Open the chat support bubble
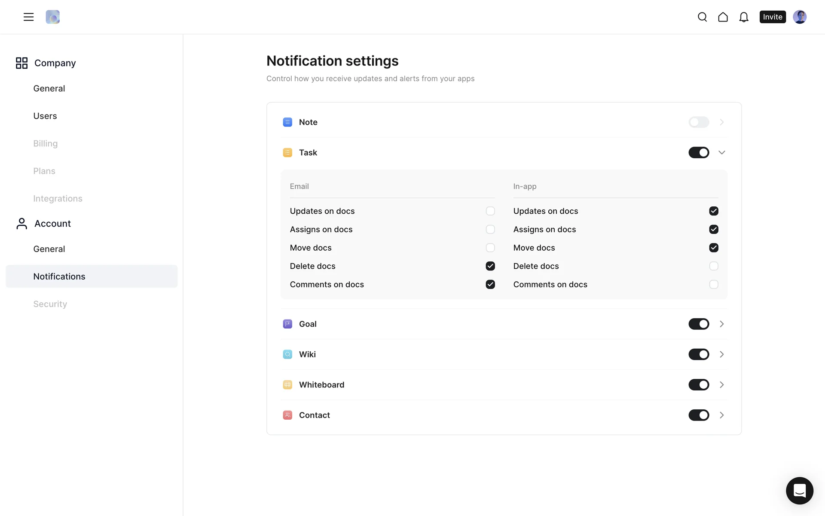Viewport: 825px width, 516px height. point(799,490)
